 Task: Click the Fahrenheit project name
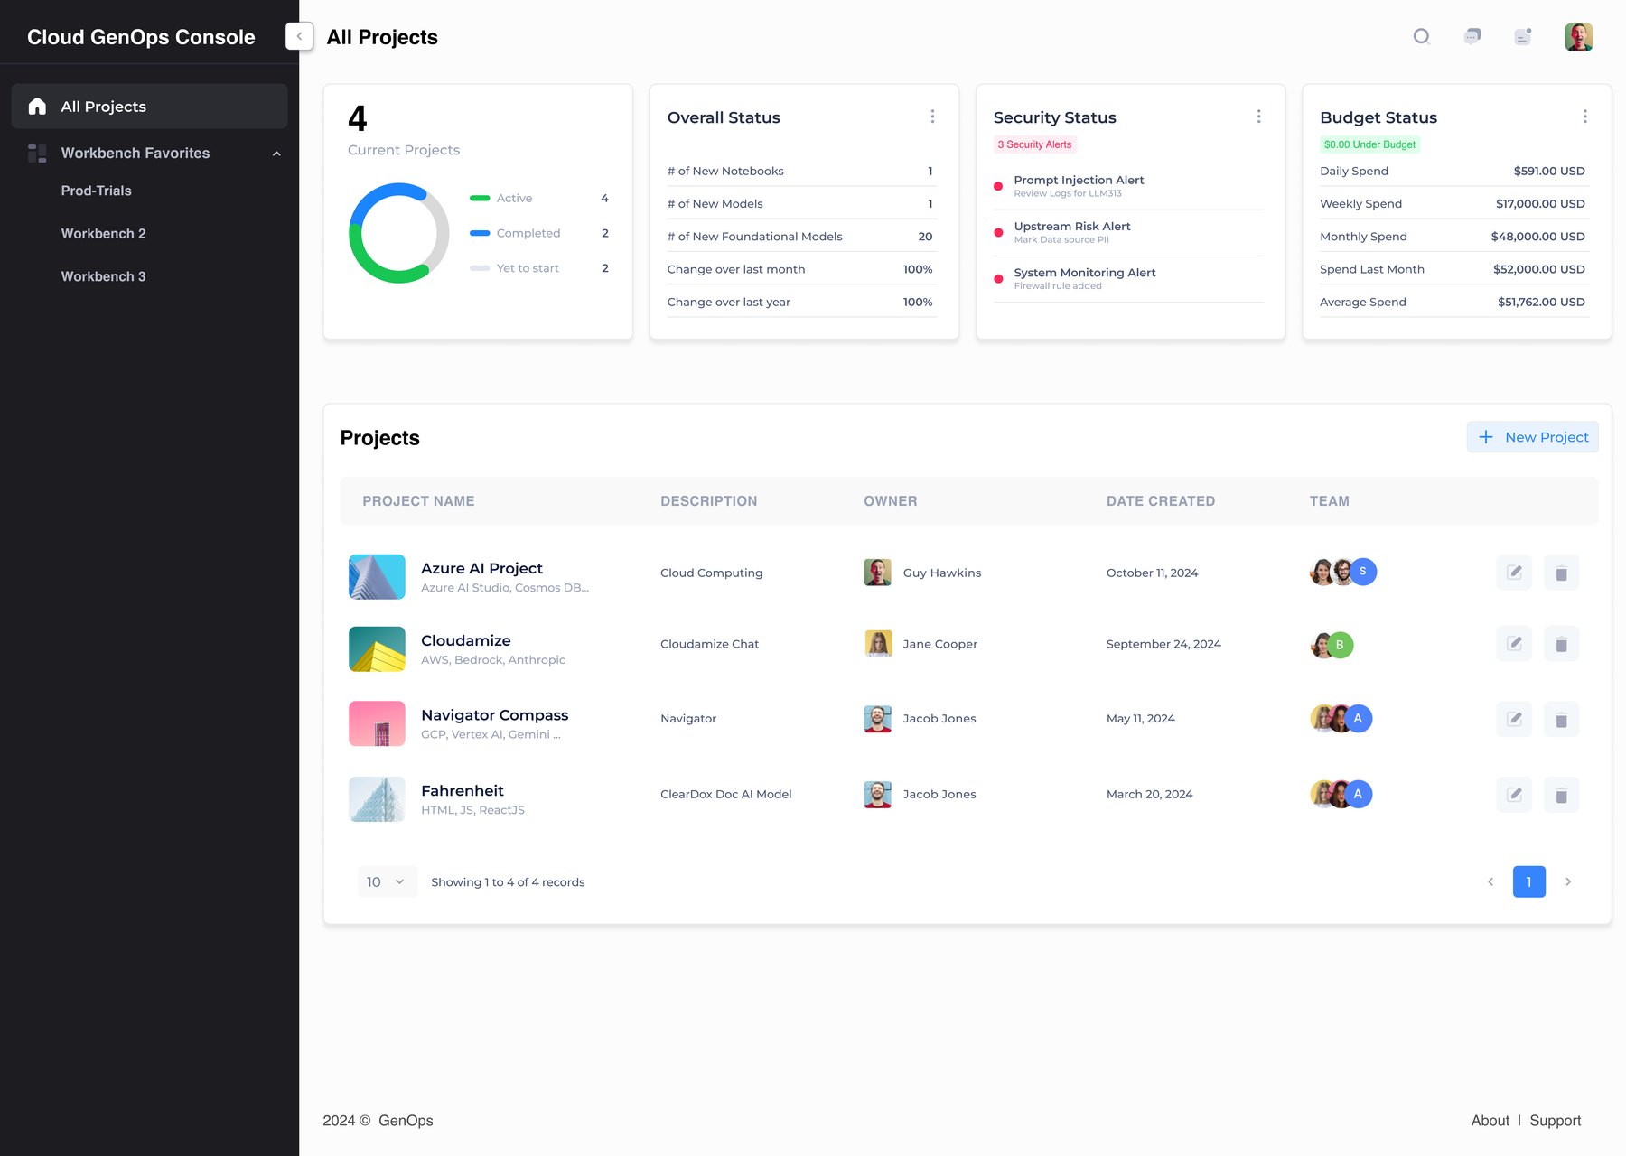tap(463, 791)
